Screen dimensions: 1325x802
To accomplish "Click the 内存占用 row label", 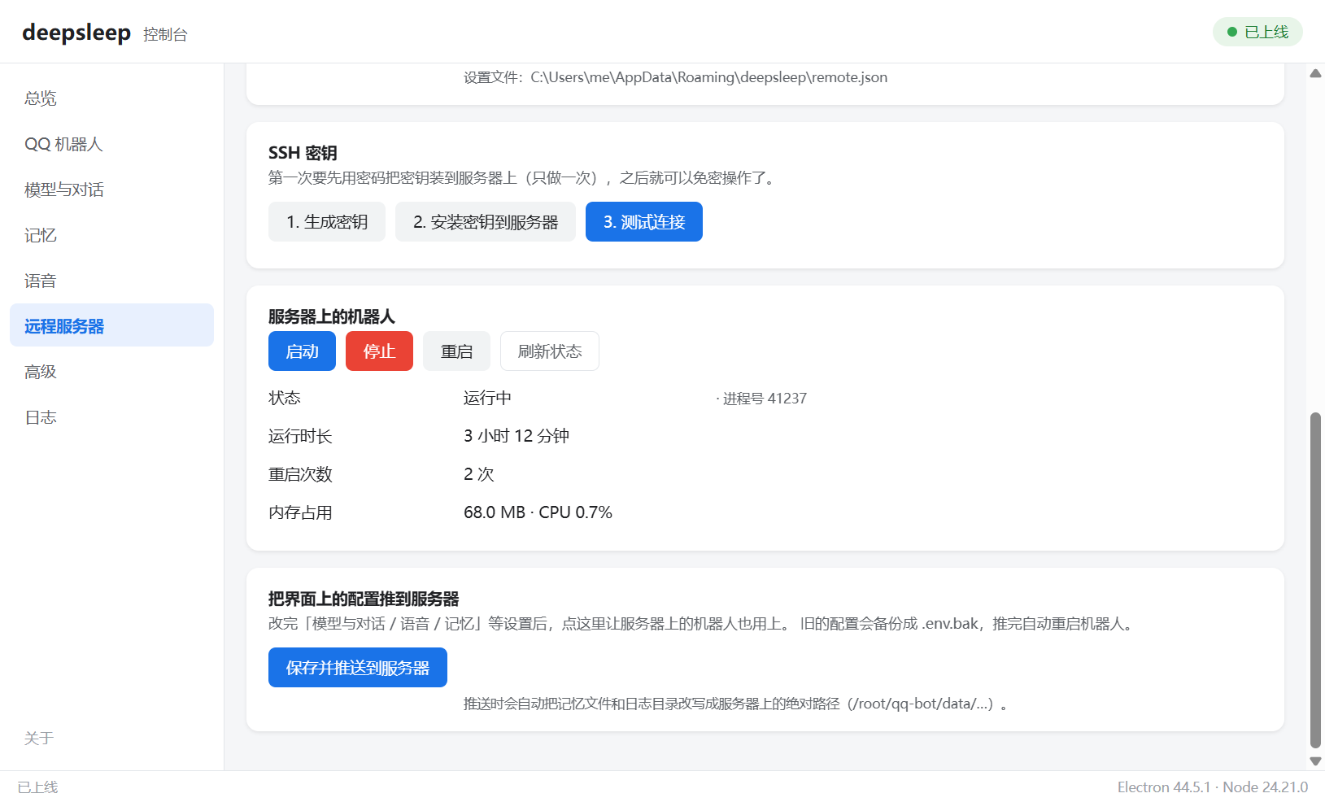I will pos(300,512).
